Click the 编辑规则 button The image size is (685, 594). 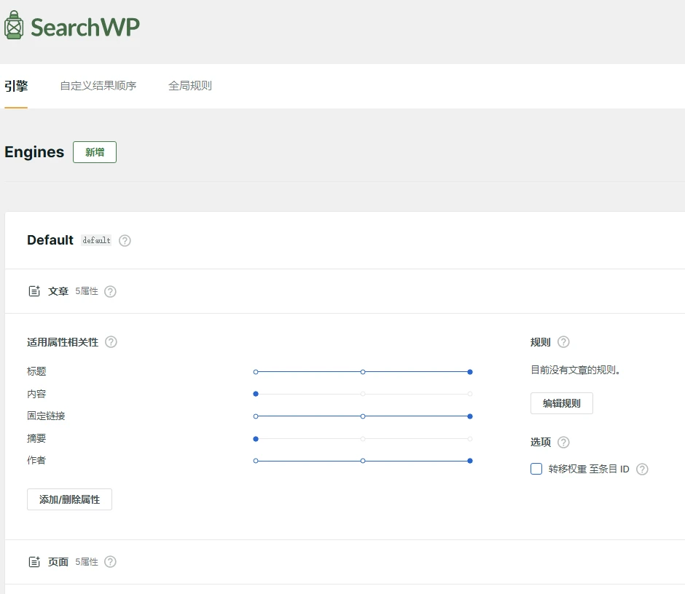(561, 403)
